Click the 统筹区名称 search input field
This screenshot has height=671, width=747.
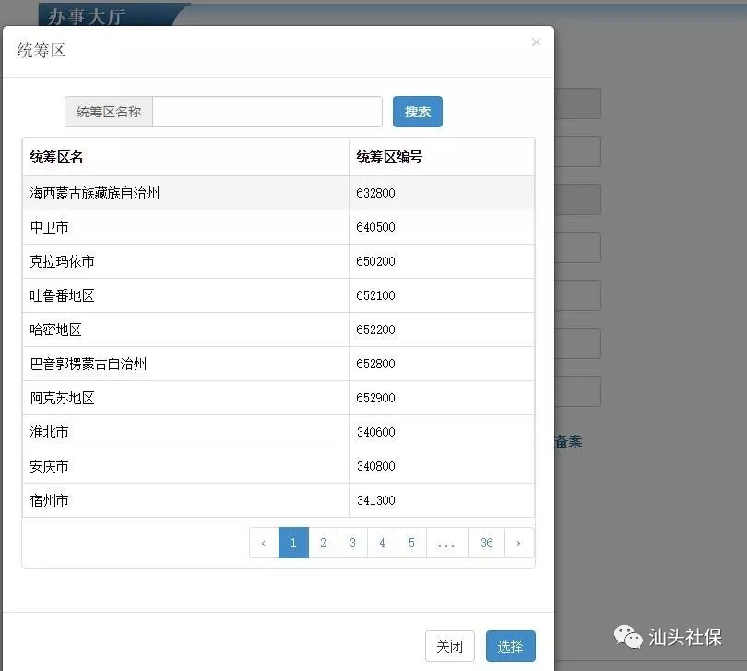click(267, 112)
